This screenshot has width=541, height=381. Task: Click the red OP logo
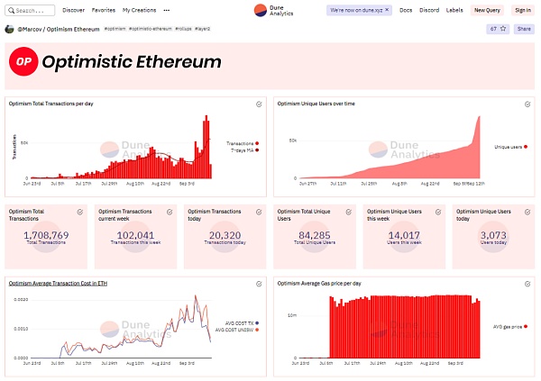[x=23, y=62]
